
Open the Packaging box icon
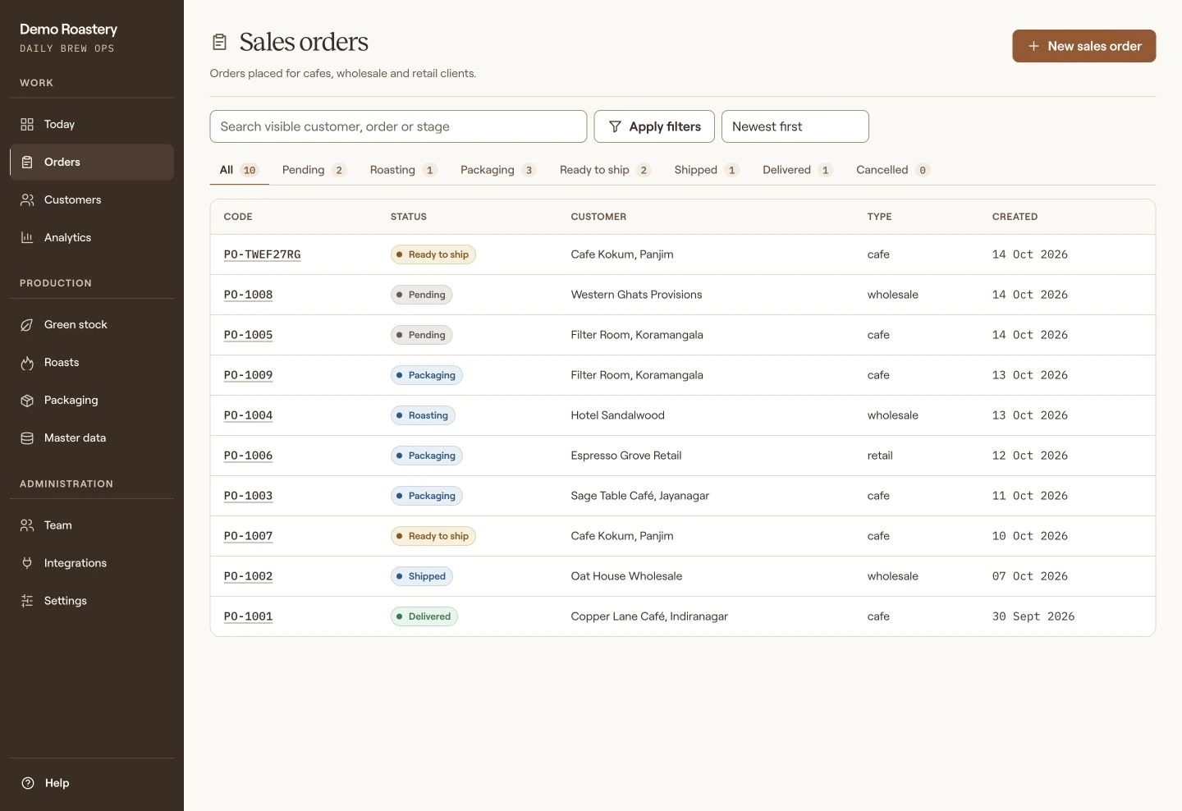point(27,400)
